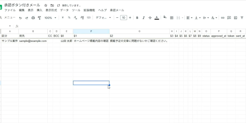246x123 pixels.
Task: Open the 拡張機能 menu
Action: [89, 10]
